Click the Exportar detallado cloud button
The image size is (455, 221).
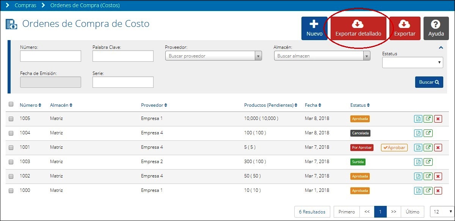tap(358, 28)
